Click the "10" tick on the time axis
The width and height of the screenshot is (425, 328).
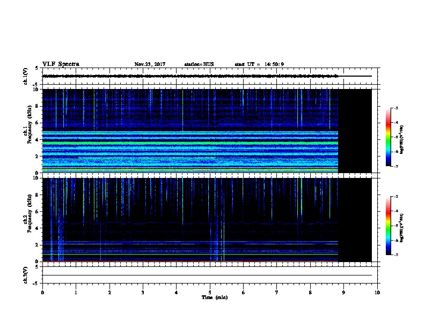pyautogui.click(x=377, y=292)
